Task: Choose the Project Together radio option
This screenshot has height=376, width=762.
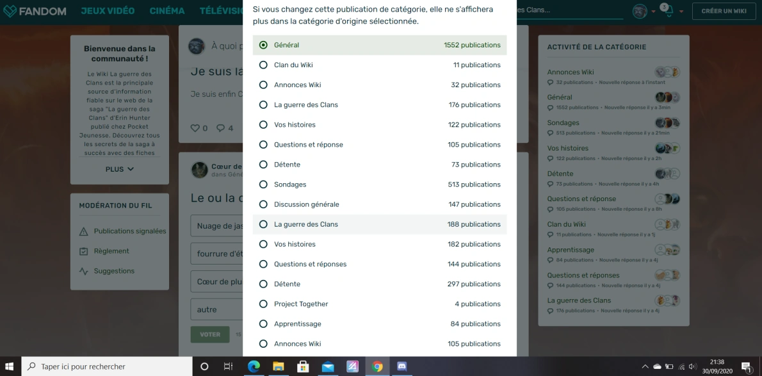Action: [263, 304]
